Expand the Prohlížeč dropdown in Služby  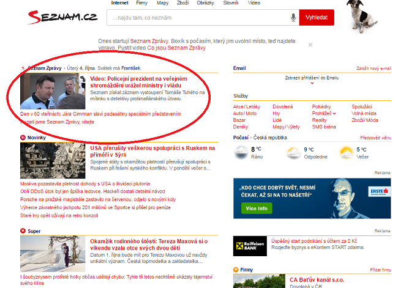pos(334,113)
